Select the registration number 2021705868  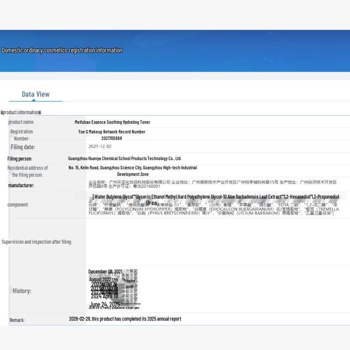[112, 138]
